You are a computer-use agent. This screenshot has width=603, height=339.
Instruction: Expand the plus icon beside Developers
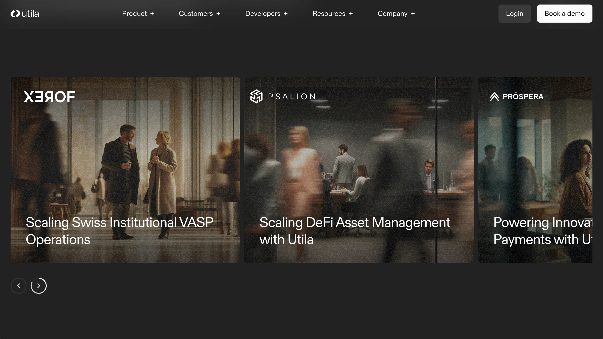tap(286, 14)
